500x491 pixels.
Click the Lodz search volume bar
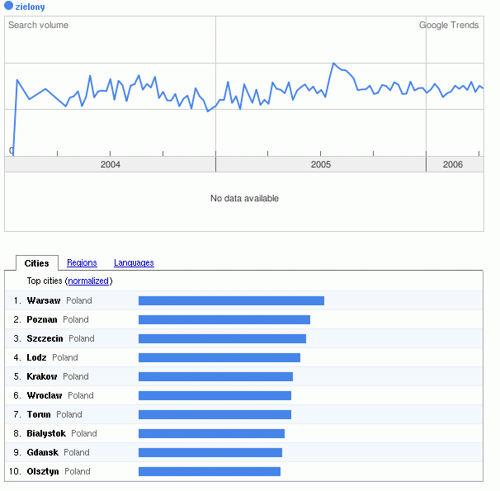[x=219, y=357]
